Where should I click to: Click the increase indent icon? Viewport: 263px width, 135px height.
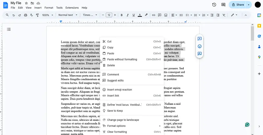[x=218, y=15]
